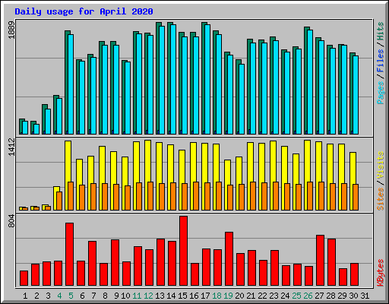Select day 26 on the x-axis
Image resolution: width=389 pixels, height=304 pixels.
(x=308, y=296)
